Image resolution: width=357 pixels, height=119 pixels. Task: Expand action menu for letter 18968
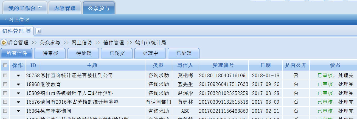[x=18, y=85]
